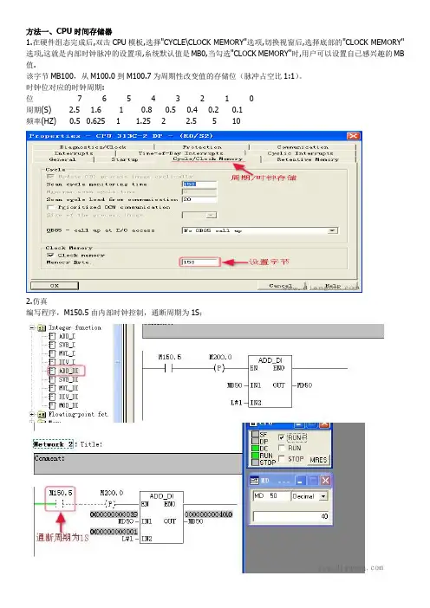Click the MD value field showing 40
Screen dimensions: 430x608
pos(291,516)
